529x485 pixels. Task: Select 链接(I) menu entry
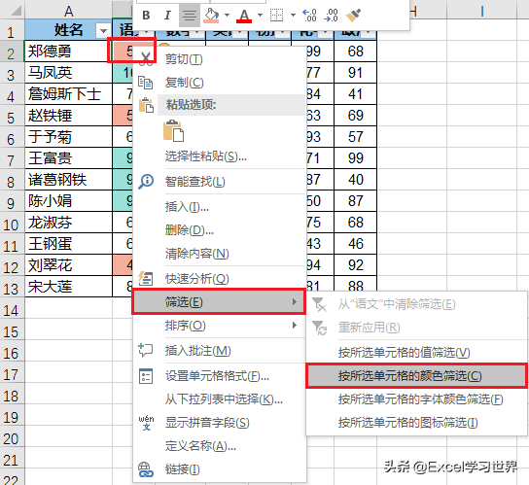183,469
